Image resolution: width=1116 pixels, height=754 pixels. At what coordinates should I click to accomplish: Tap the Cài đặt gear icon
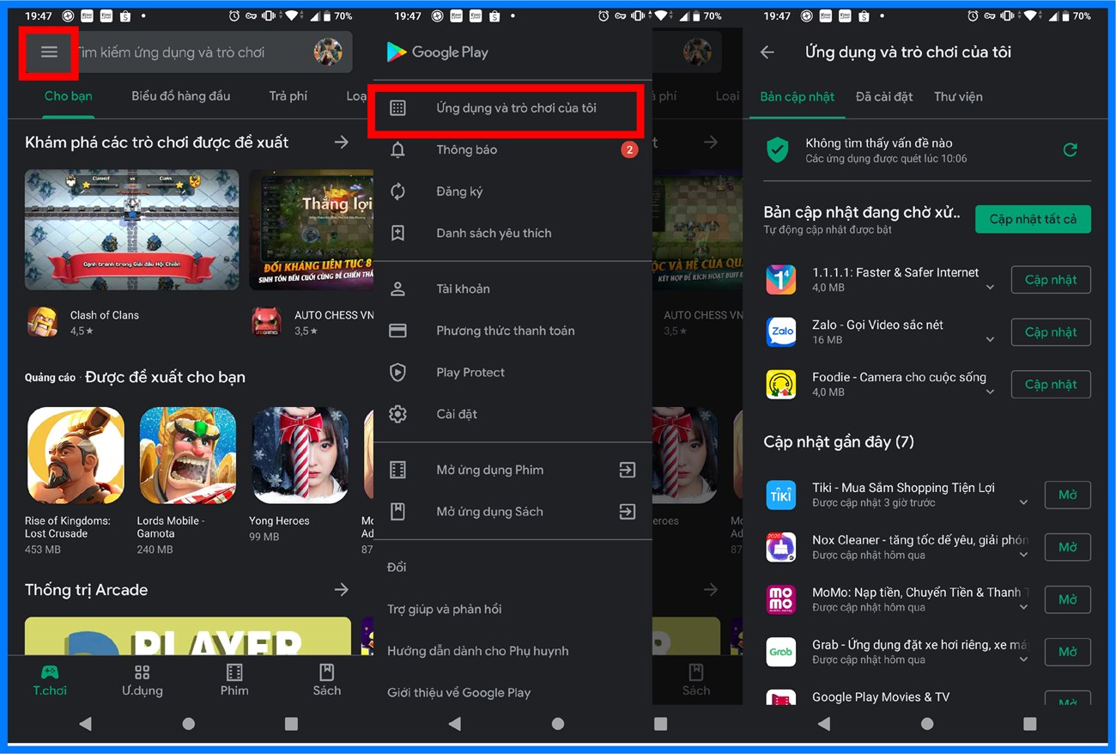pyautogui.click(x=397, y=414)
